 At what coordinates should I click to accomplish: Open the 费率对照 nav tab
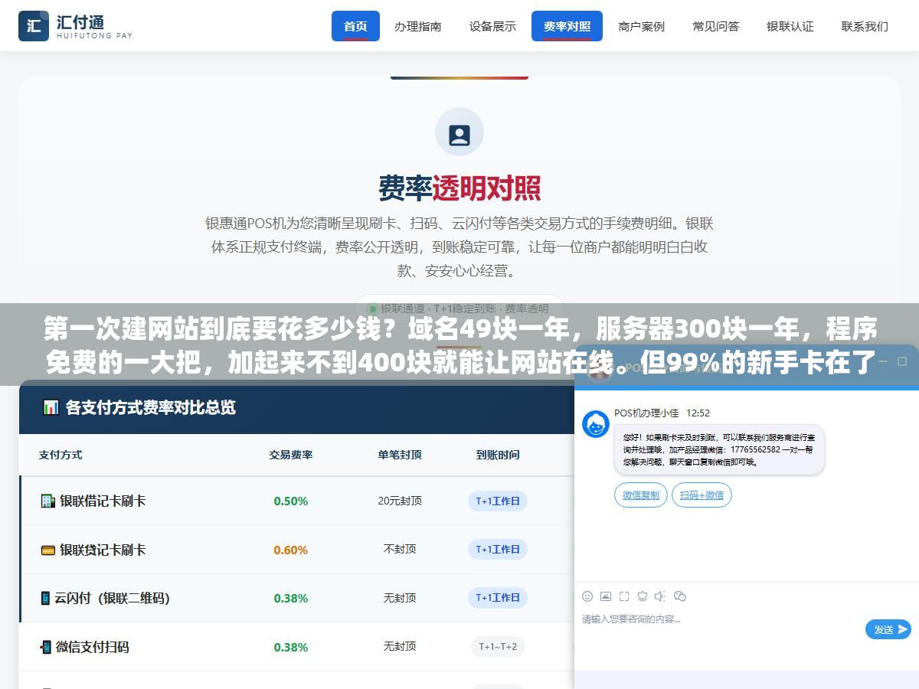[567, 26]
